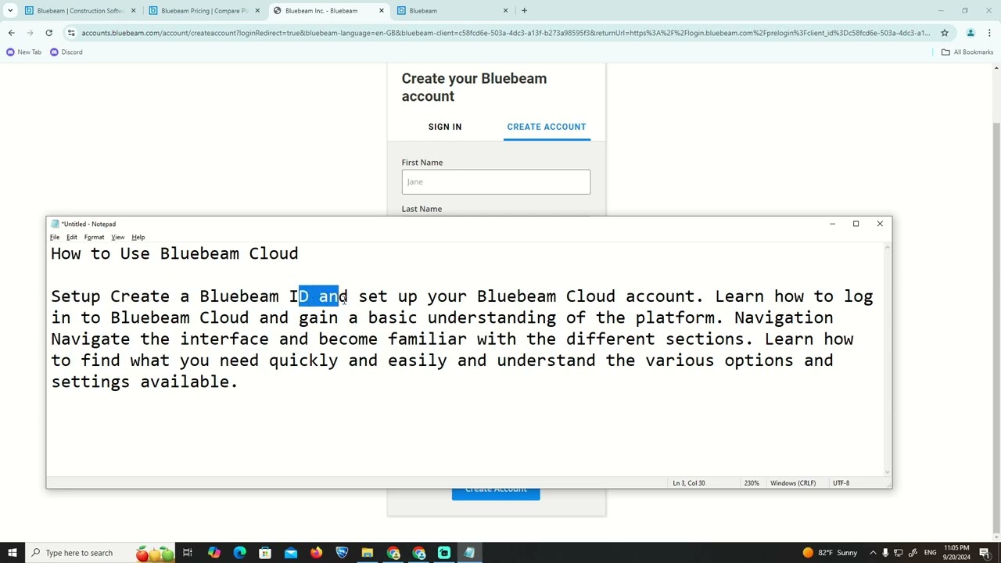The height and width of the screenshot is (563, 1001).
Task: Open the weather widget showing 82°F Sunny
Action: [x=830, y=553]
